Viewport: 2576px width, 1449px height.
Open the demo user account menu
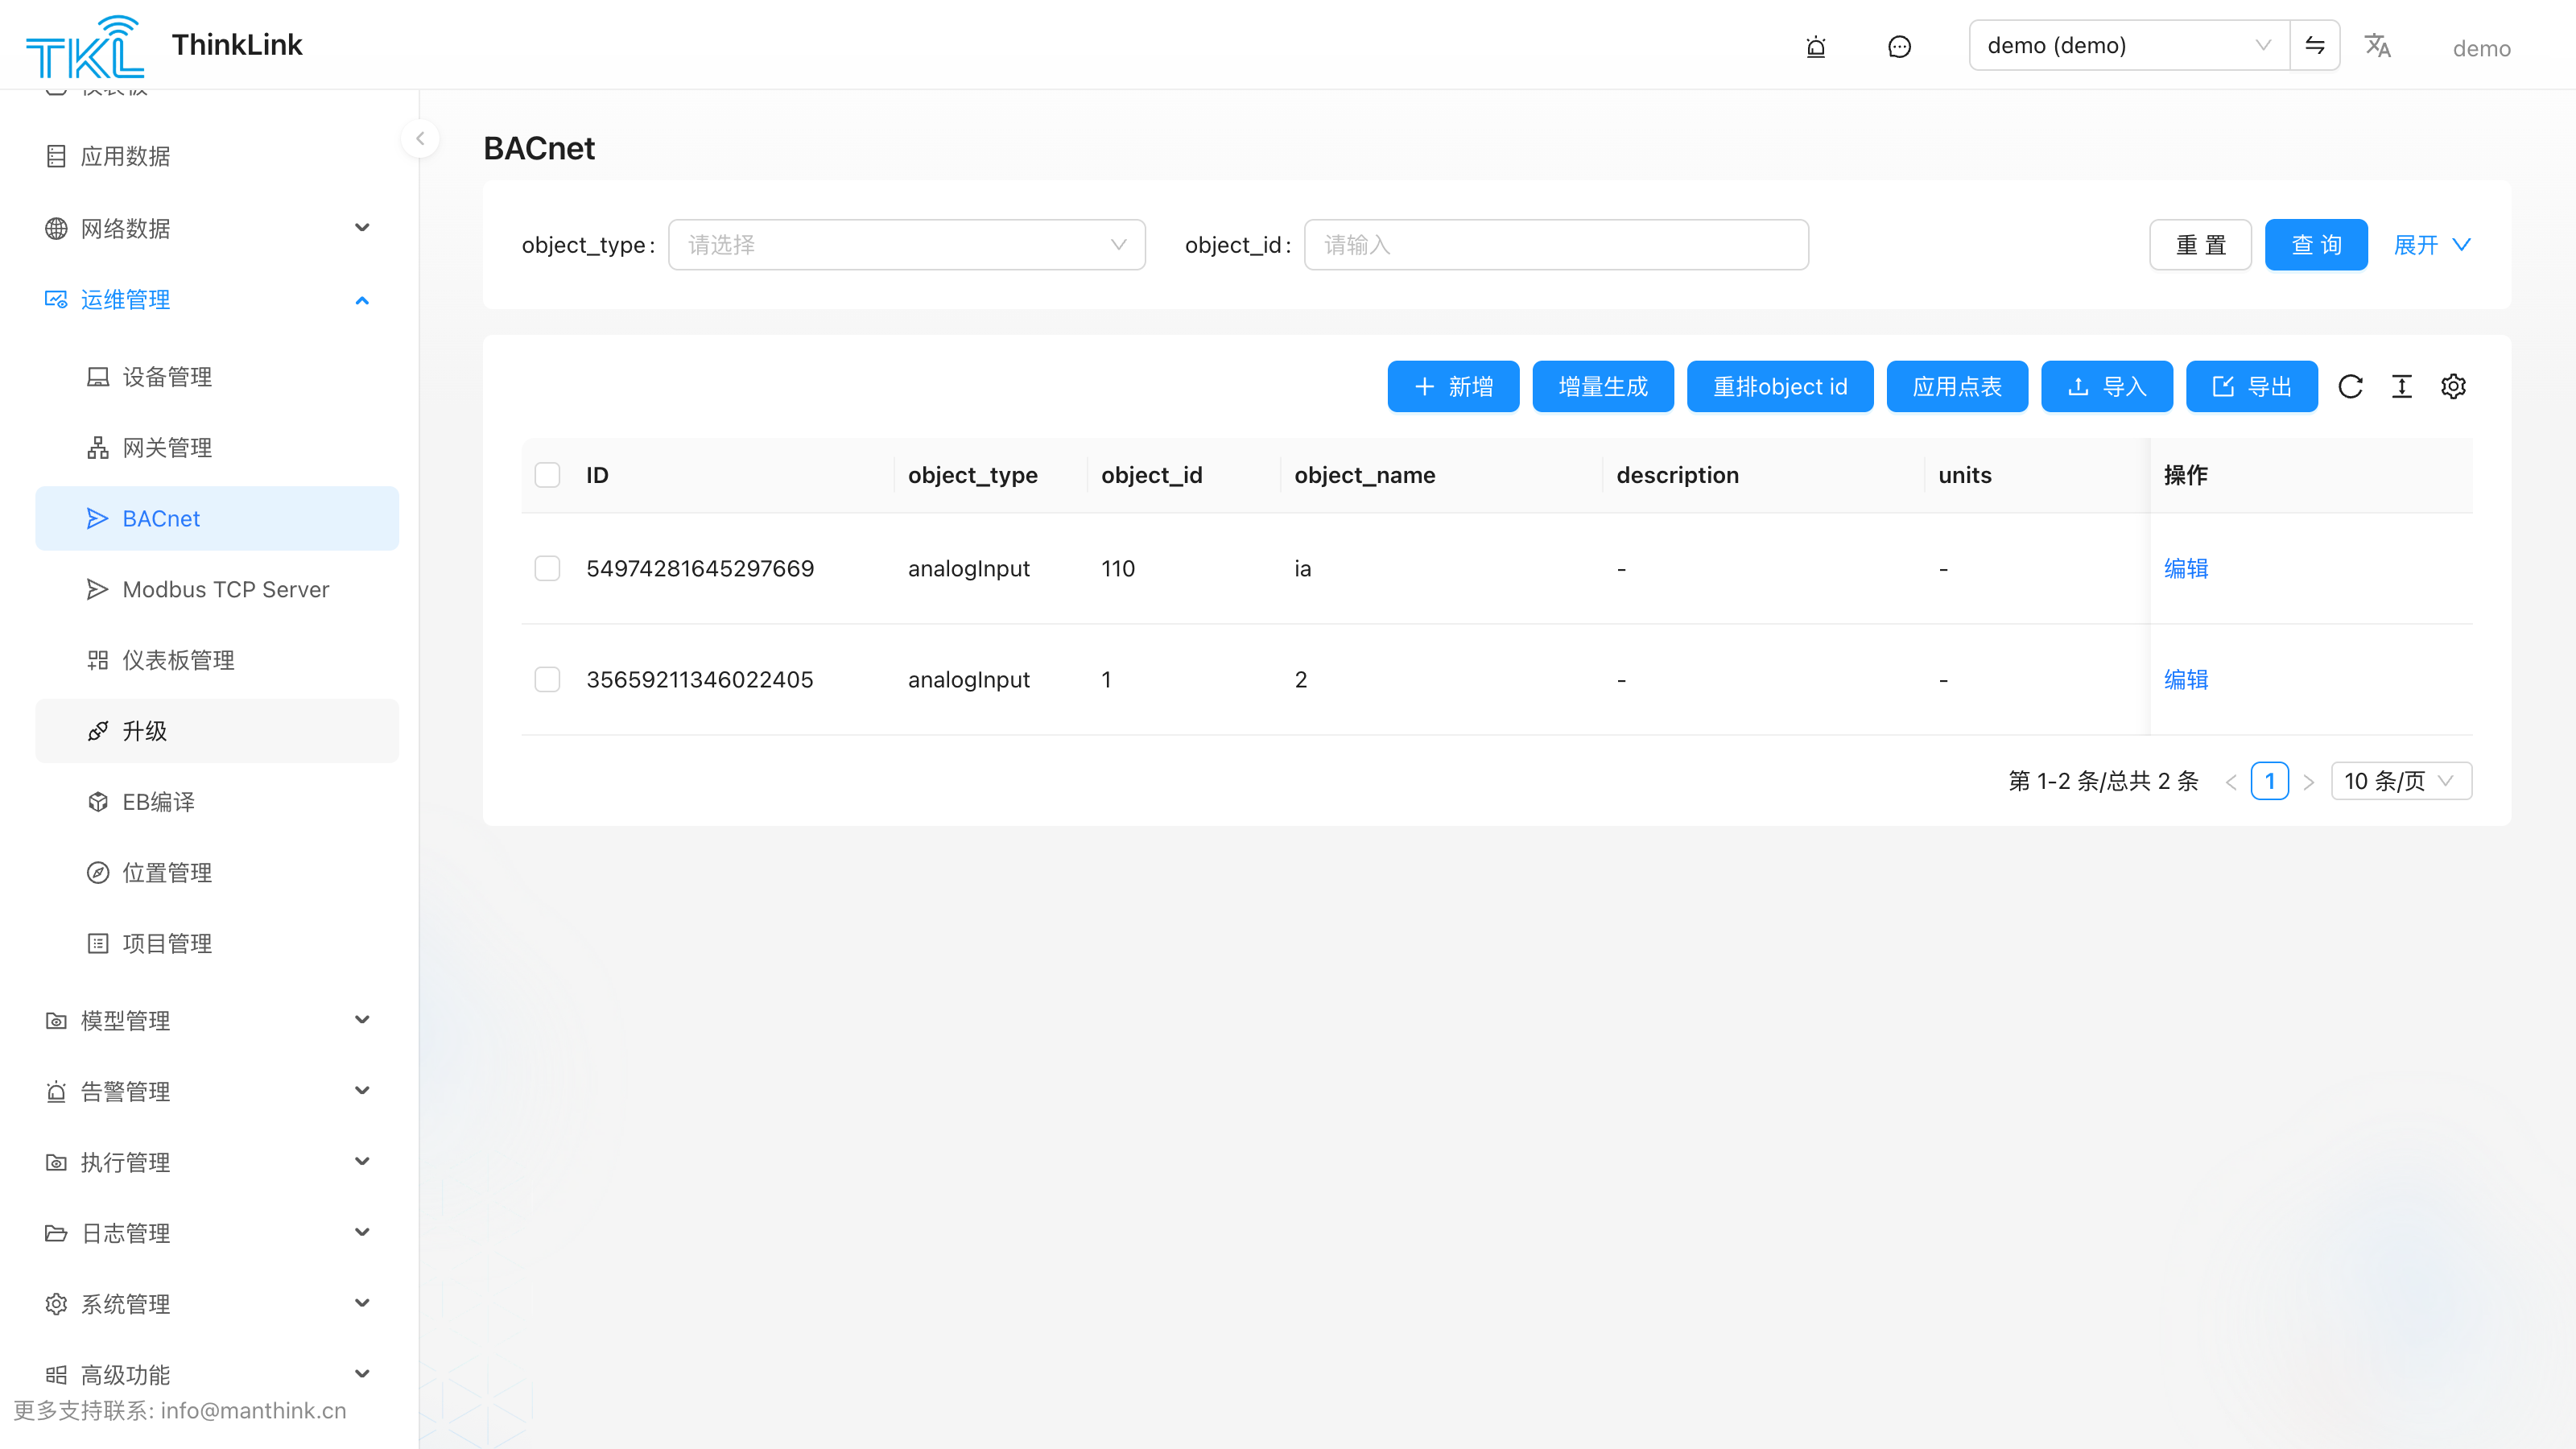[2481, 48]
